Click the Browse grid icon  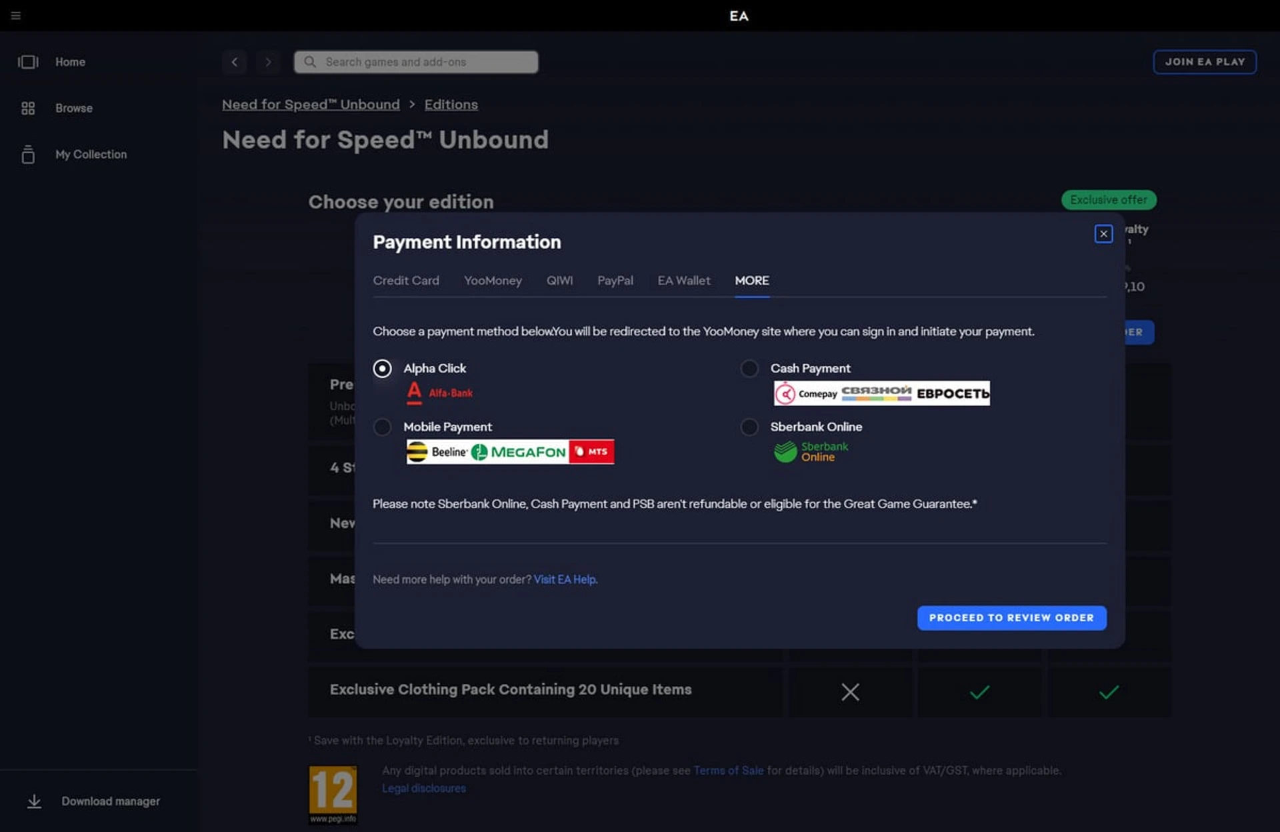[28, 108]
